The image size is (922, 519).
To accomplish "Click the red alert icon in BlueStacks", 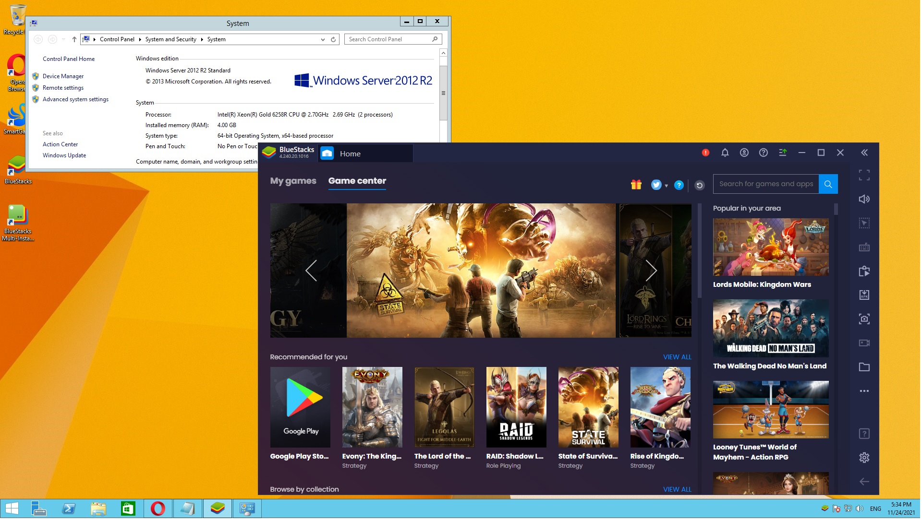I will point(705,153).
